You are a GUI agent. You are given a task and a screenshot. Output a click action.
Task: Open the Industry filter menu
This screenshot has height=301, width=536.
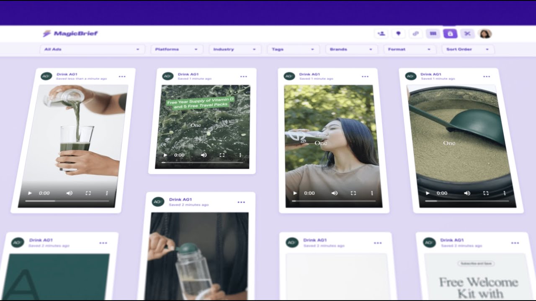tap(234, 49)
